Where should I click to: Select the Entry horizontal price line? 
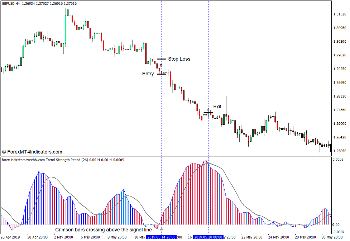click(x=162, y=74)
